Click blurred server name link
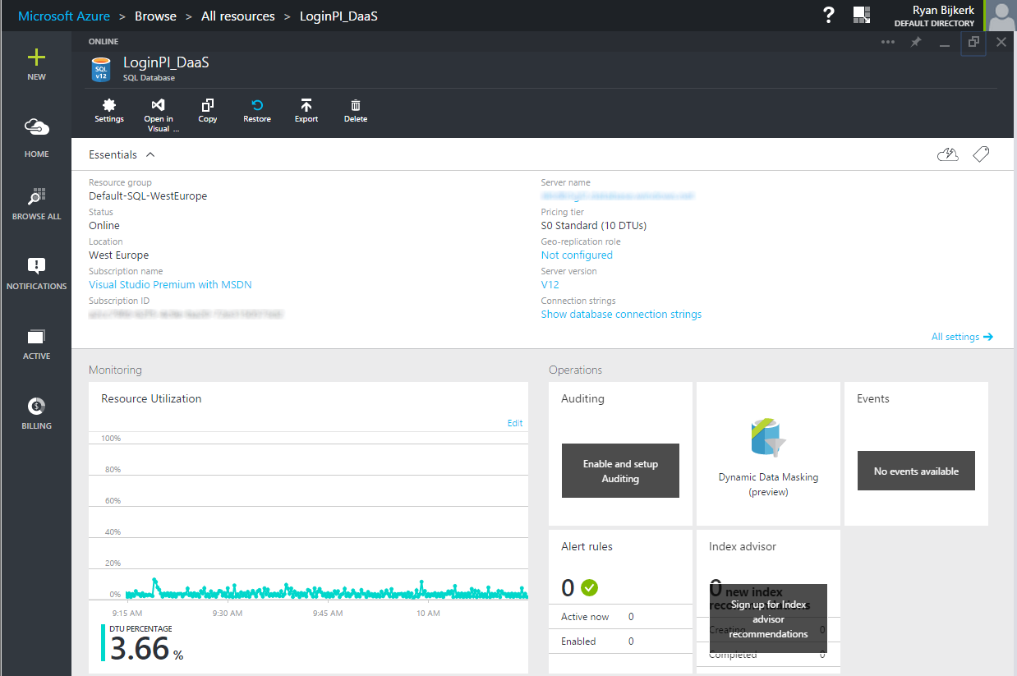Screen dimensions: 1017x676 coord(618,196)
